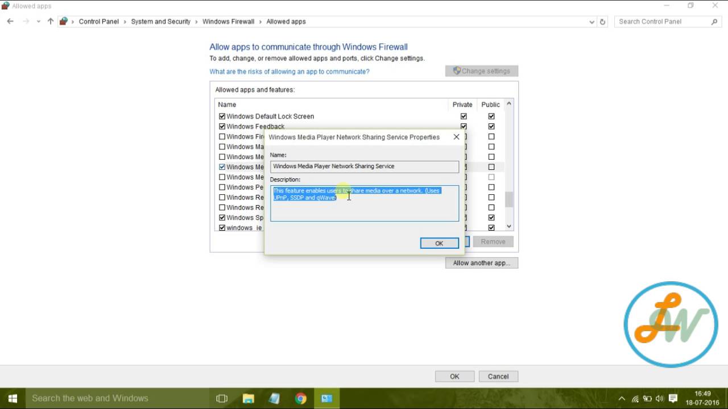Open the recent locations dropdown arrow

point(39,22)
